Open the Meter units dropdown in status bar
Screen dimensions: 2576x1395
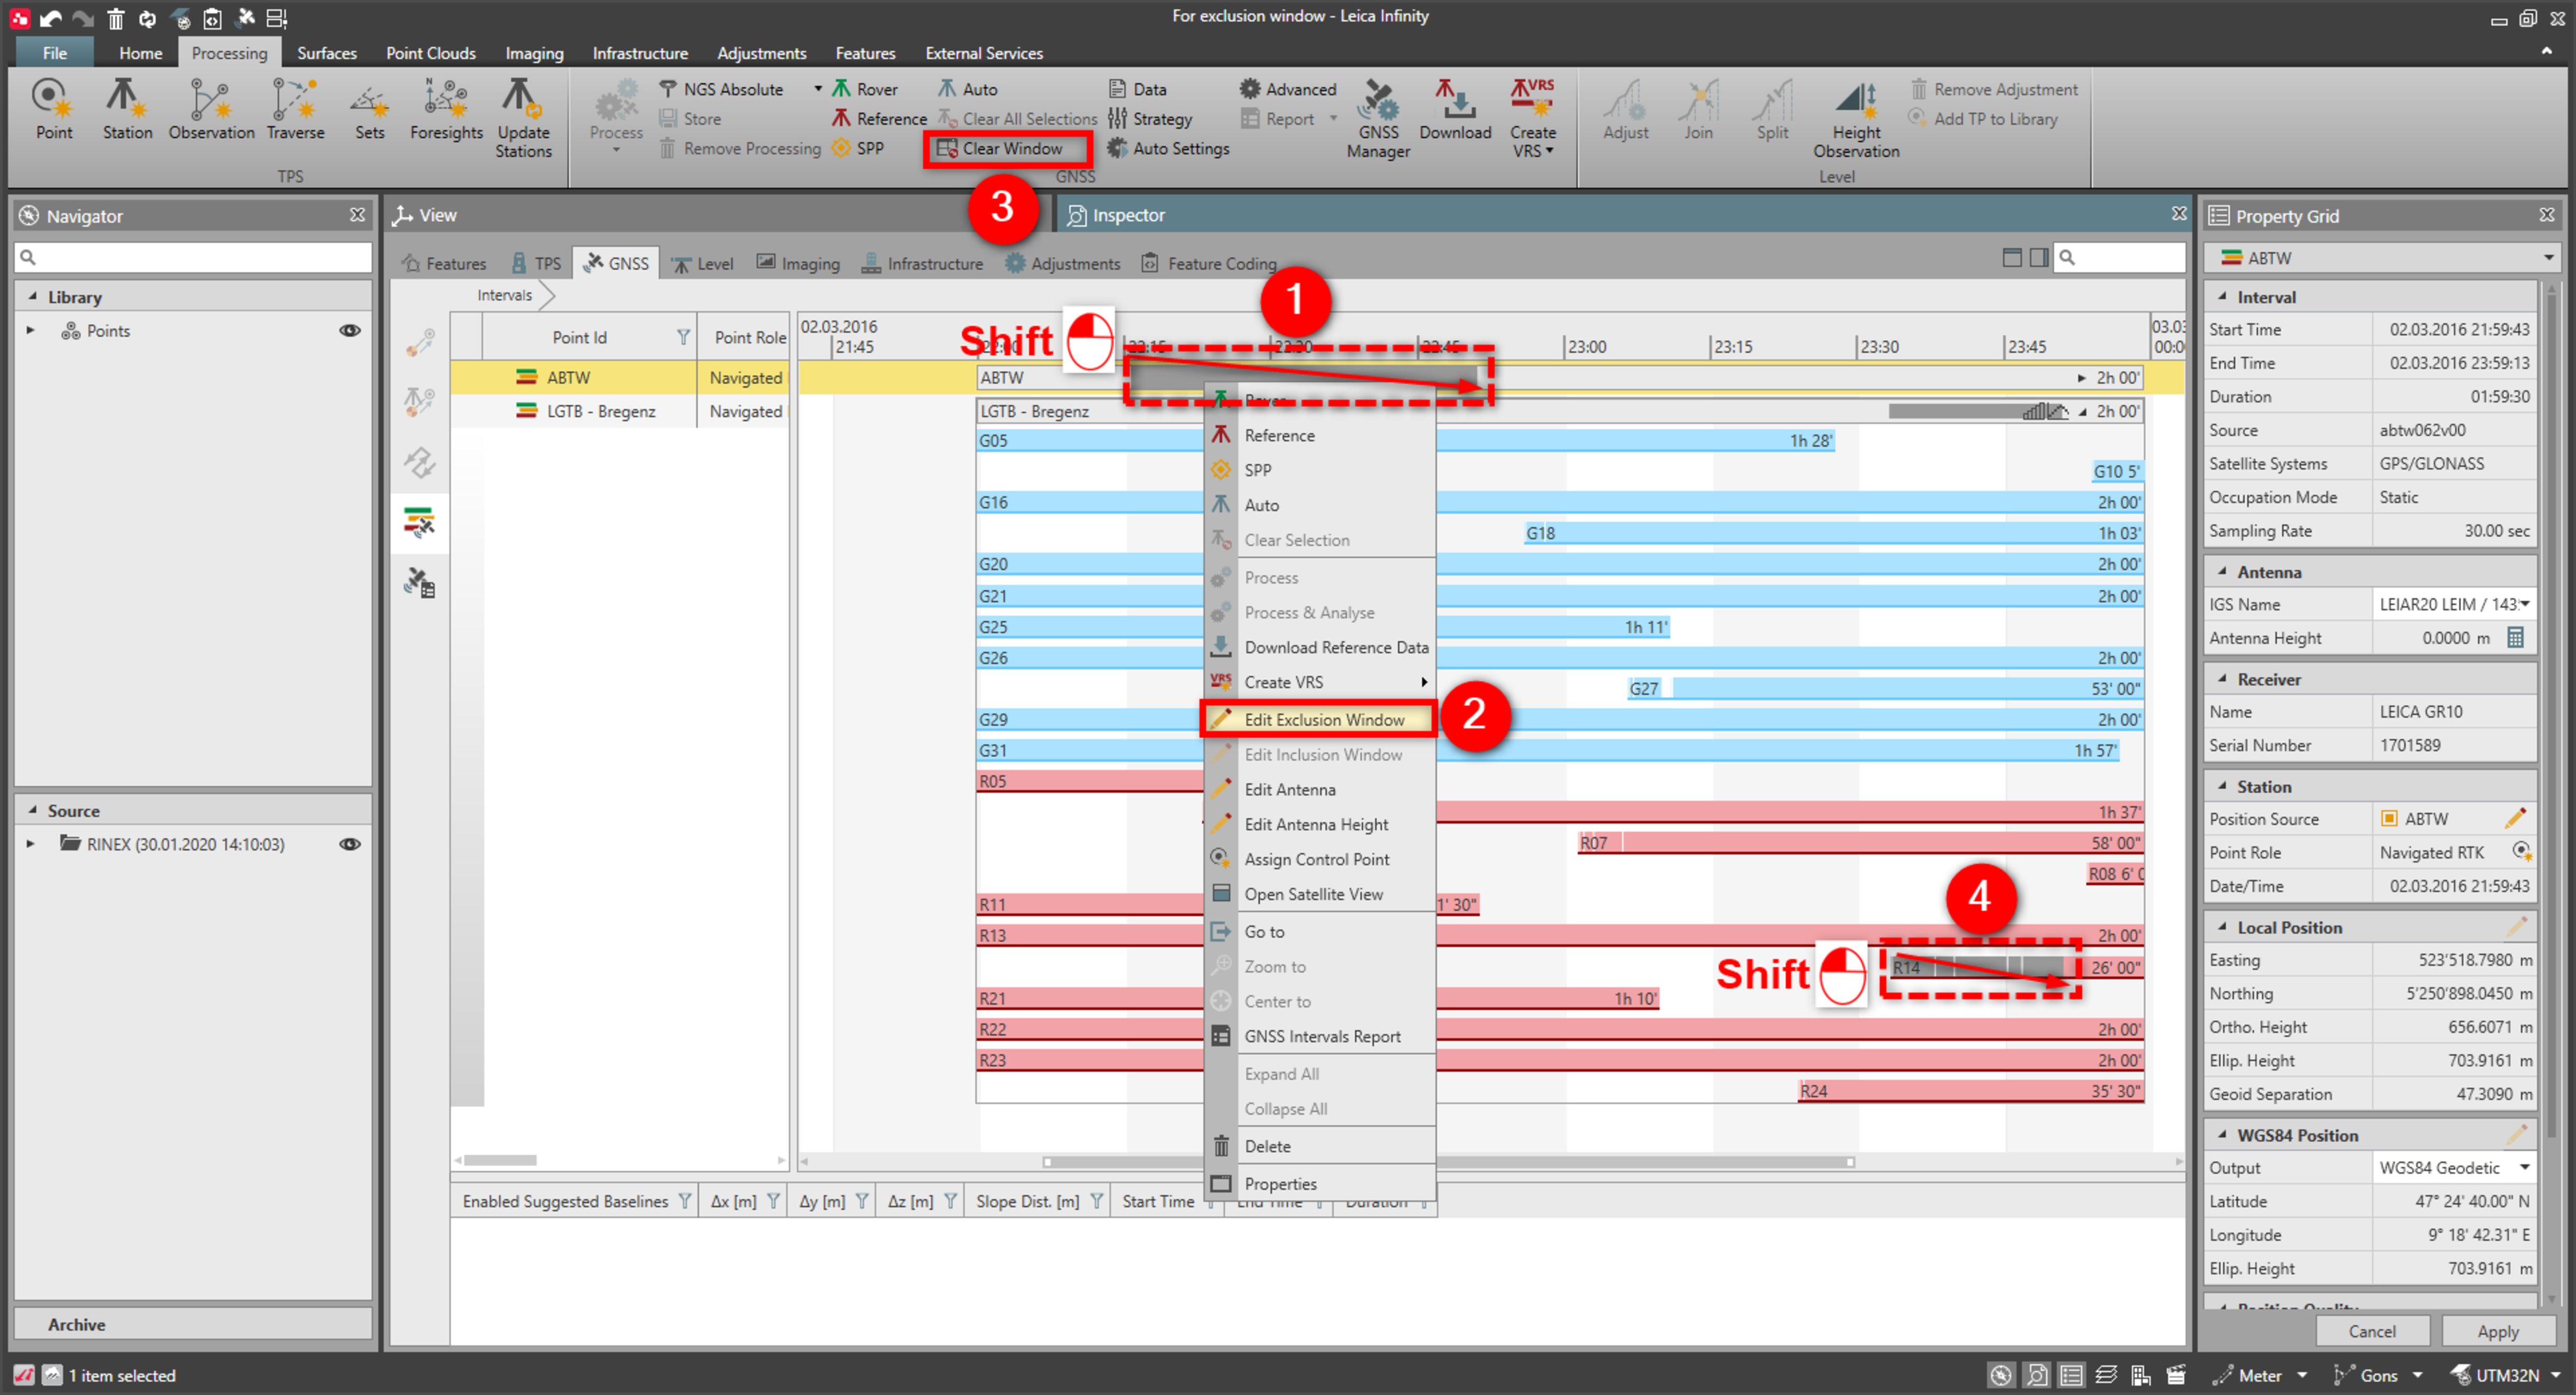(2302, 1375)
